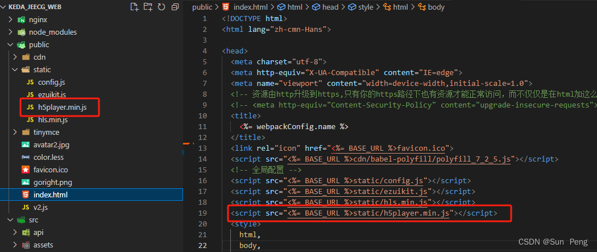Expand the assets folder

pos(15,245)
